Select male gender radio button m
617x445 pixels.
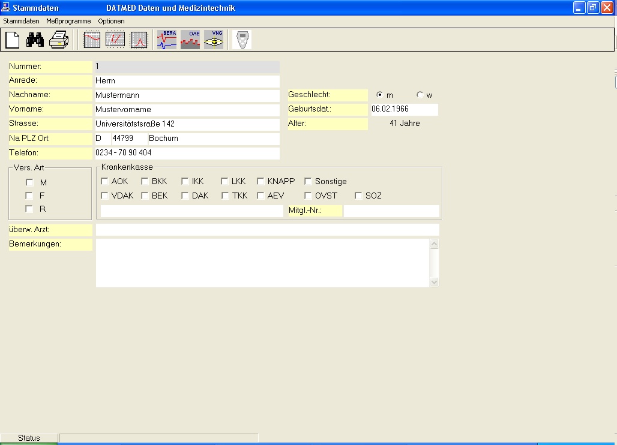[x=380, y=95]
